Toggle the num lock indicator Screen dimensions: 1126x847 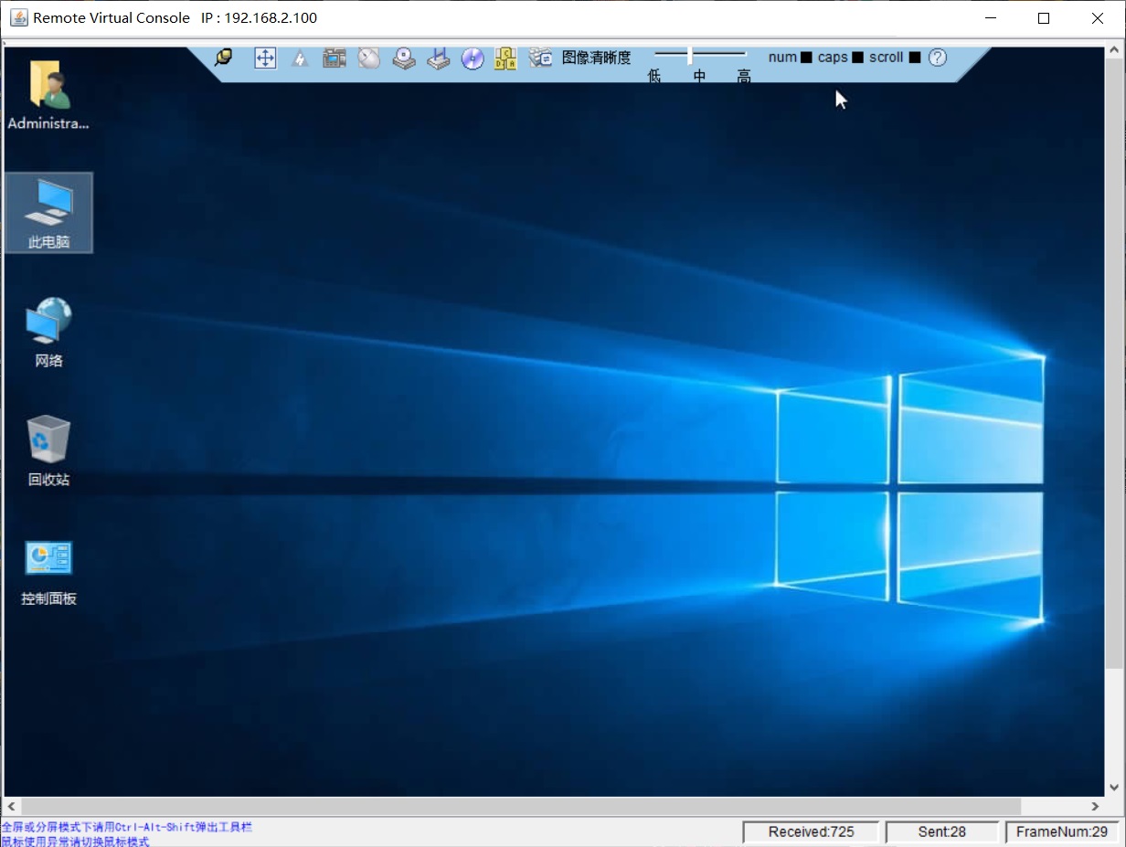tap(806, 58)
